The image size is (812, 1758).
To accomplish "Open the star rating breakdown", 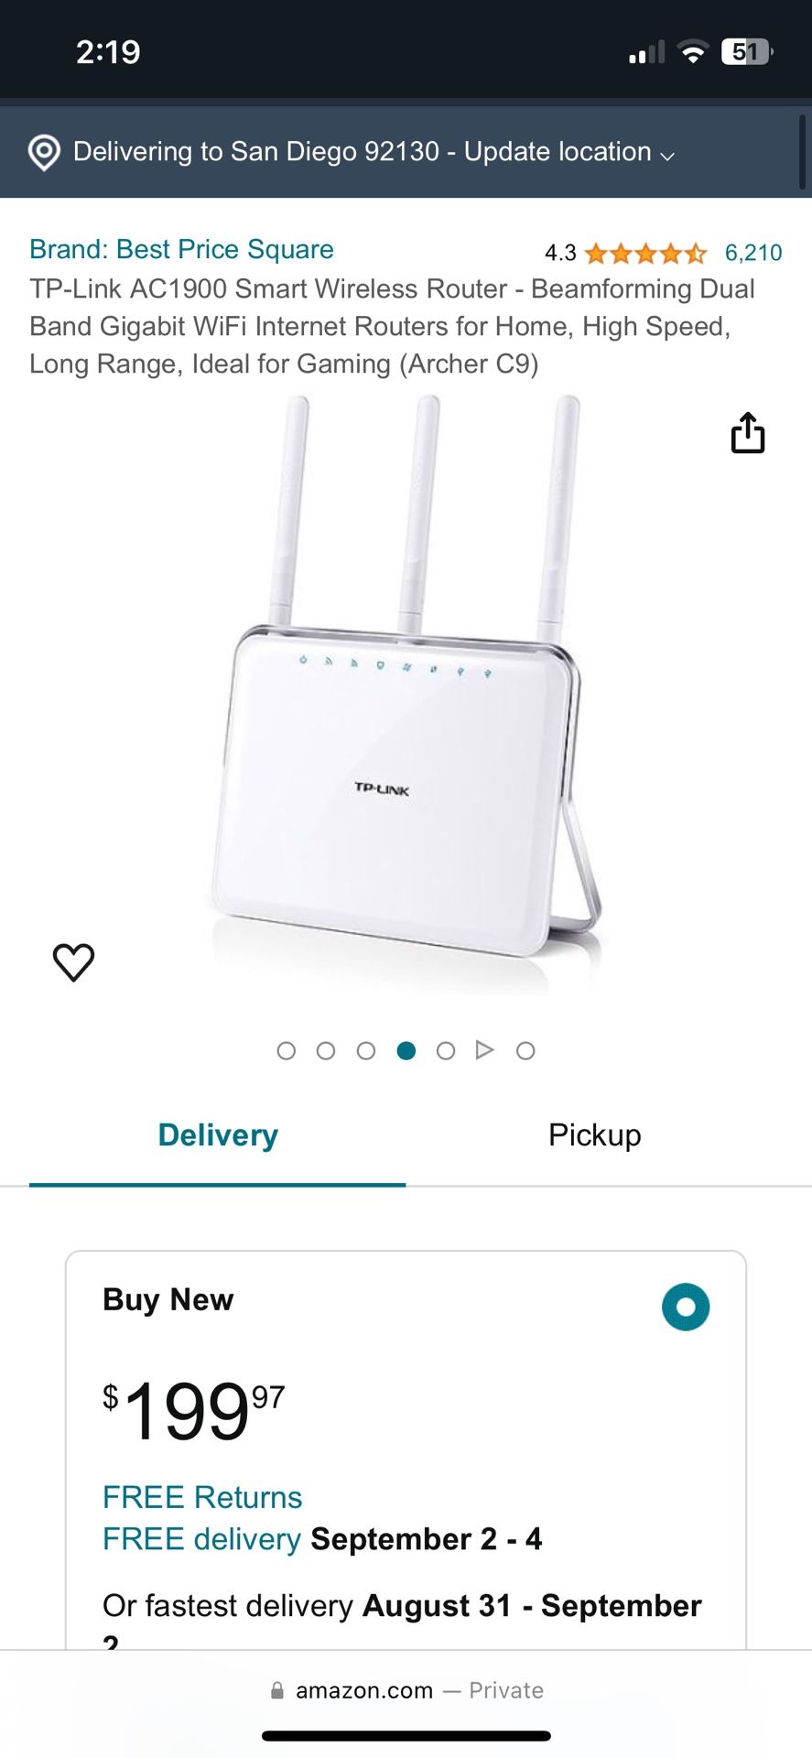I will [x=645, y=253].
